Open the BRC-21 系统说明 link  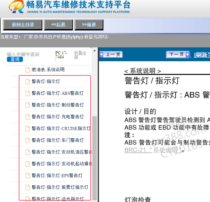click(153, 150)
